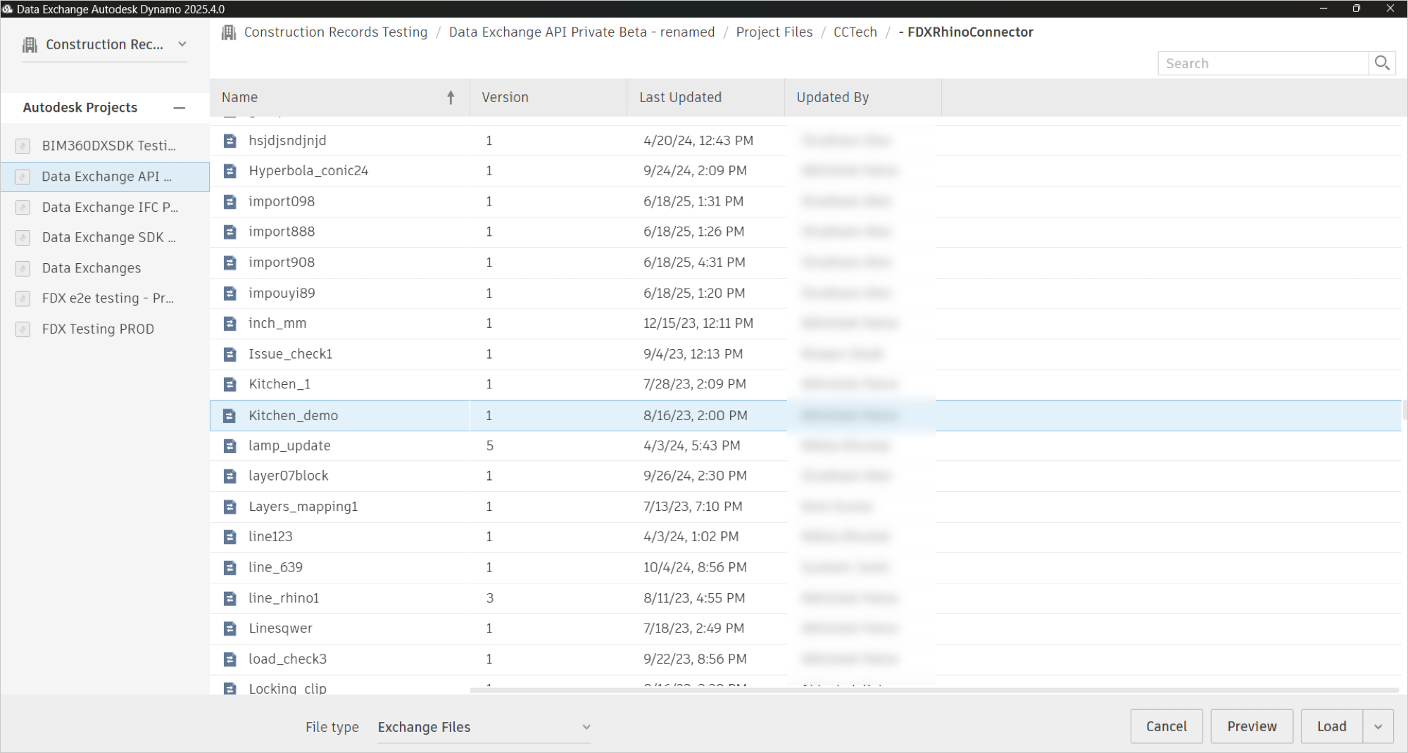Select the Hyperbola_conic24 file name

308,171
